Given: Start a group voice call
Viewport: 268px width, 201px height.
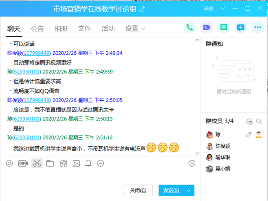Looking at the screenshot, I should coord(189,27).
